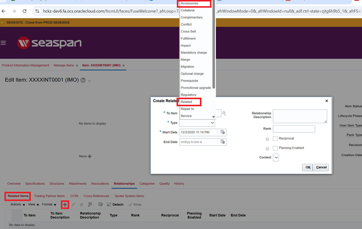Enable the Reciprocal checkbox
The width and height of the screenshot is (362, 229).
point(275,139)
